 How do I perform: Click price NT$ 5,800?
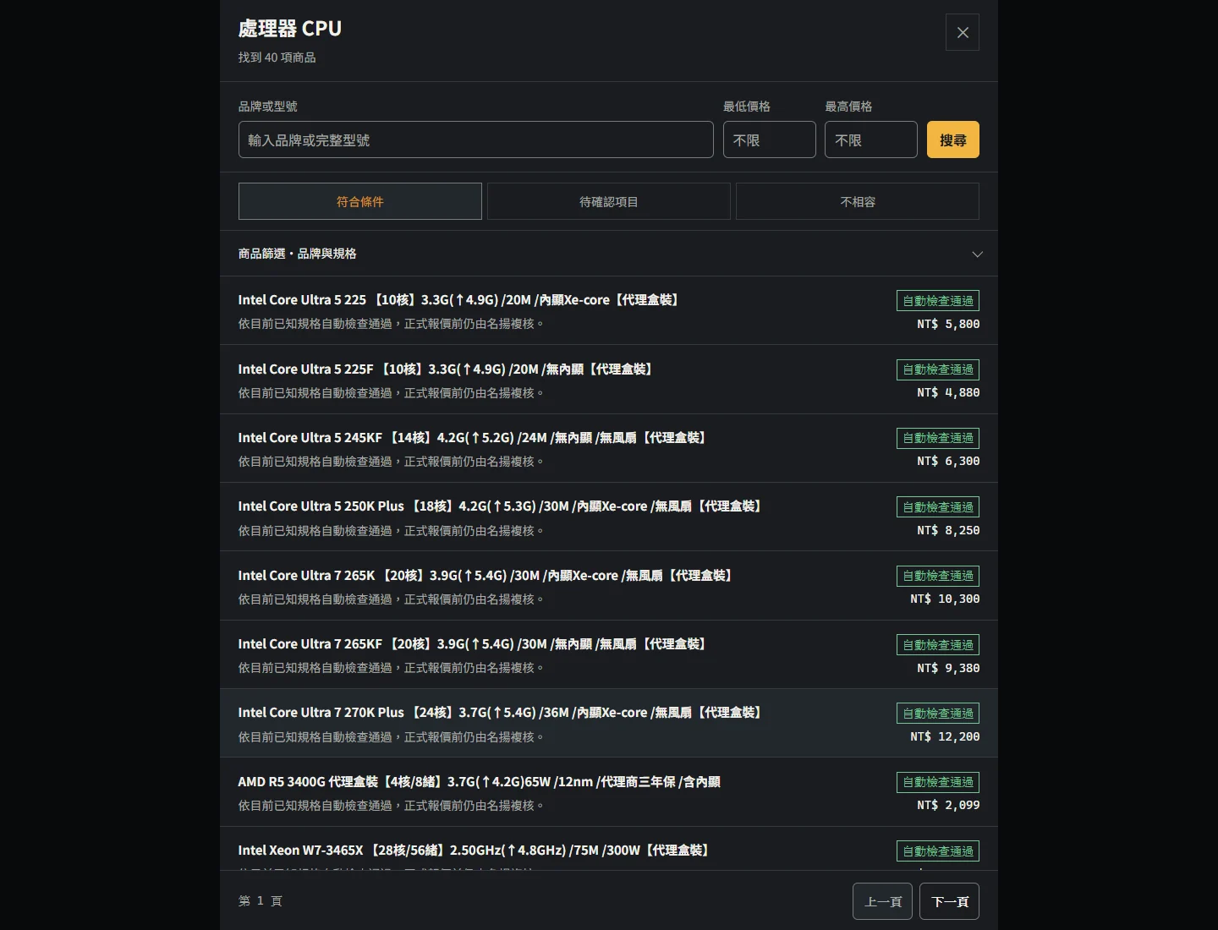click(x=948, y=324)
